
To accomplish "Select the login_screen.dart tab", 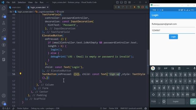I will [38, 7].
